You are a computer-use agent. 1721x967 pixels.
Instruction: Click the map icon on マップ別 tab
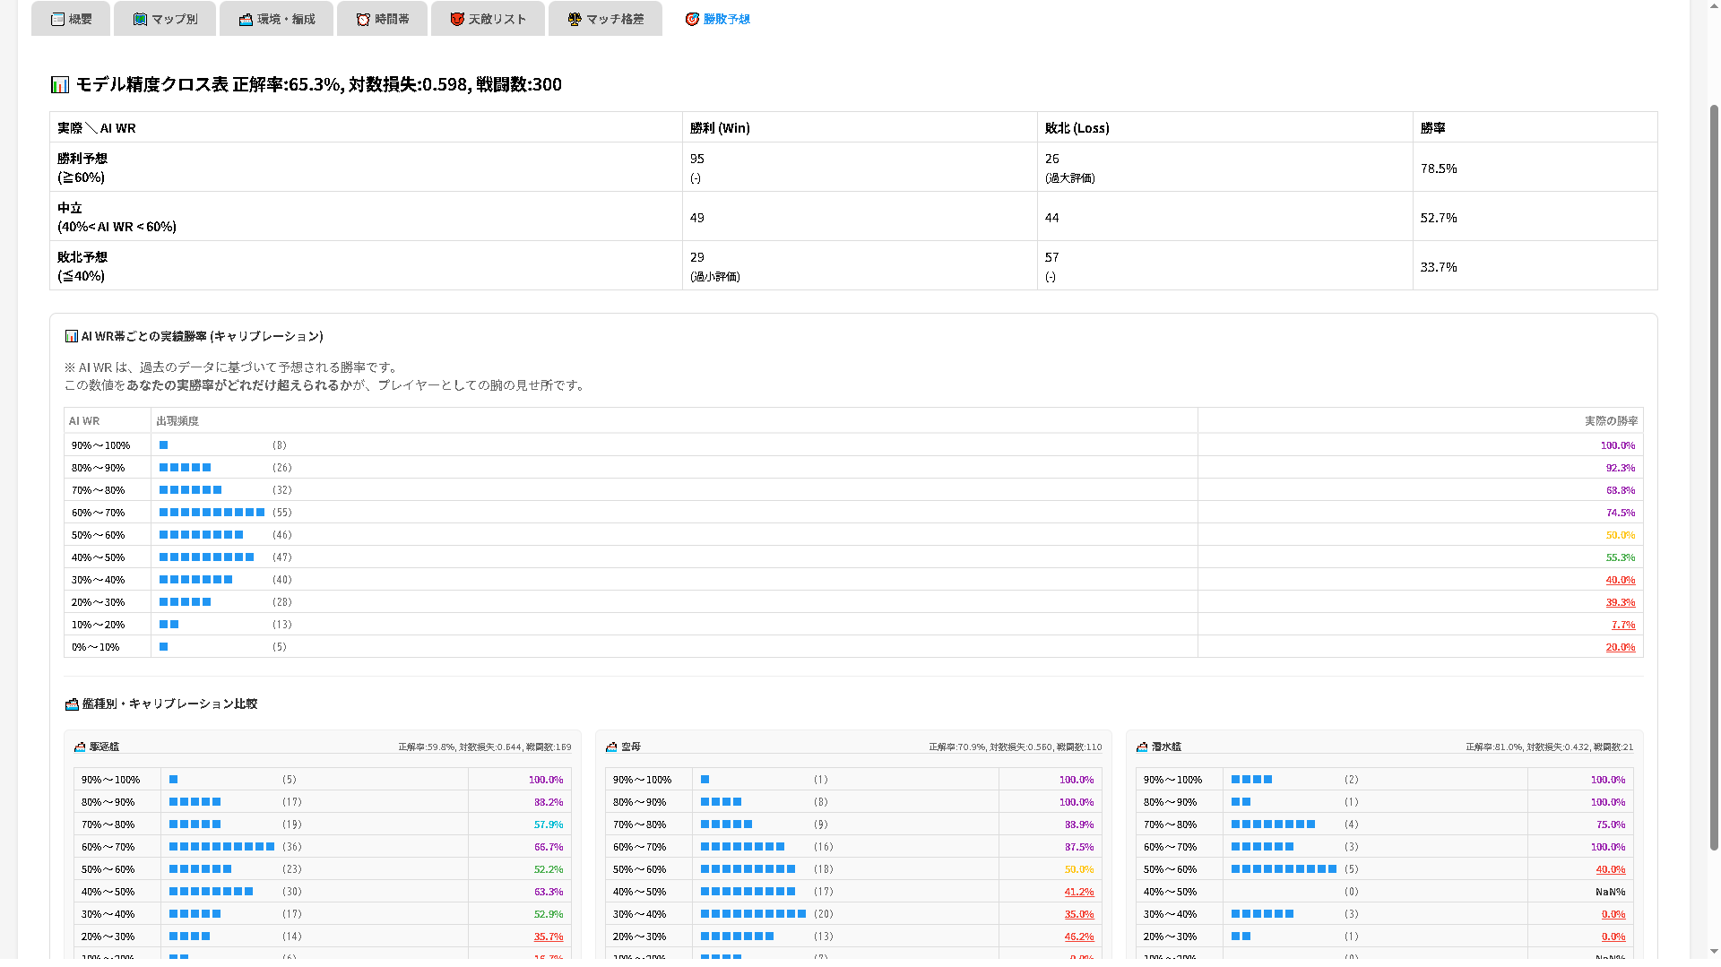pyautogui.click(x=140, y=19)
